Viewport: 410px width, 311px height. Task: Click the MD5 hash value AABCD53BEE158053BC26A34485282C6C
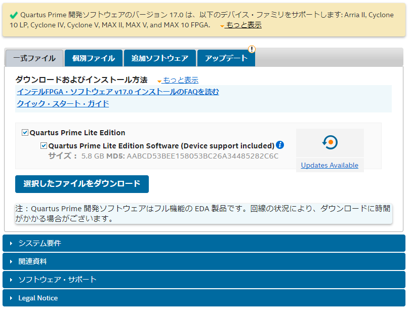tap(202, 156)
